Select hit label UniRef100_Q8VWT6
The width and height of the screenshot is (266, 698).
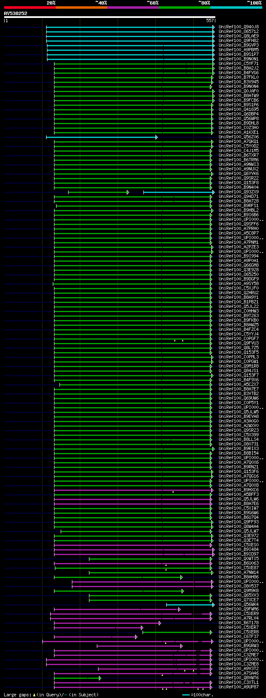click(x=239, y=678)
